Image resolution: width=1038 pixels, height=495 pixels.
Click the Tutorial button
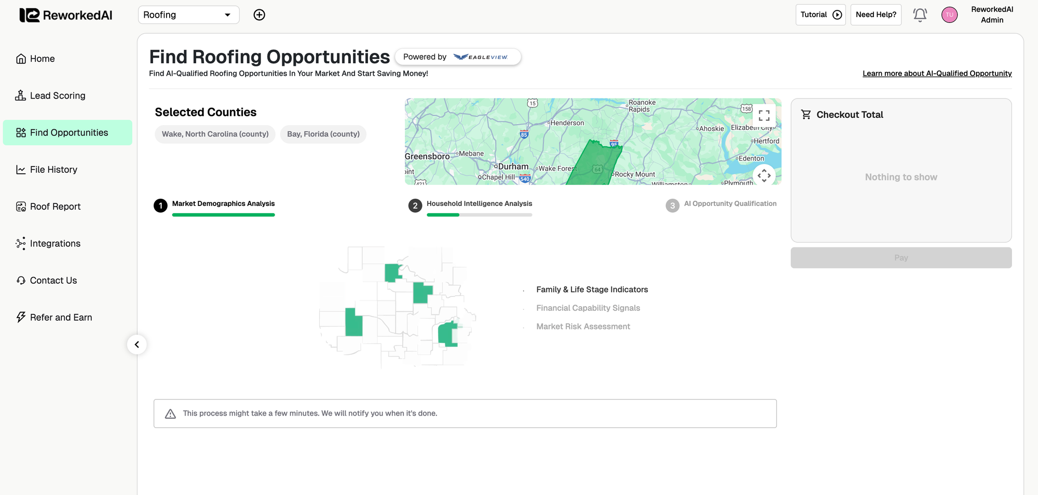[x=821, y=15]
